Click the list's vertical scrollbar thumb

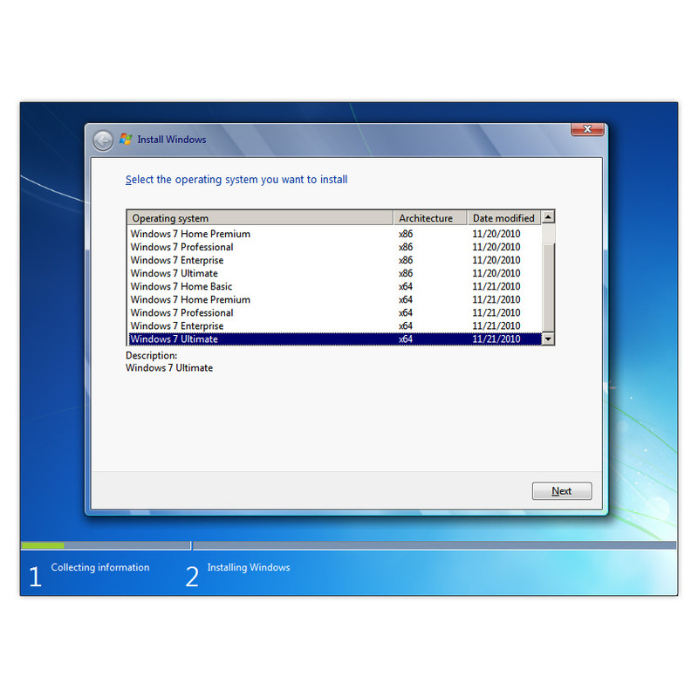[x=548, y=288]
